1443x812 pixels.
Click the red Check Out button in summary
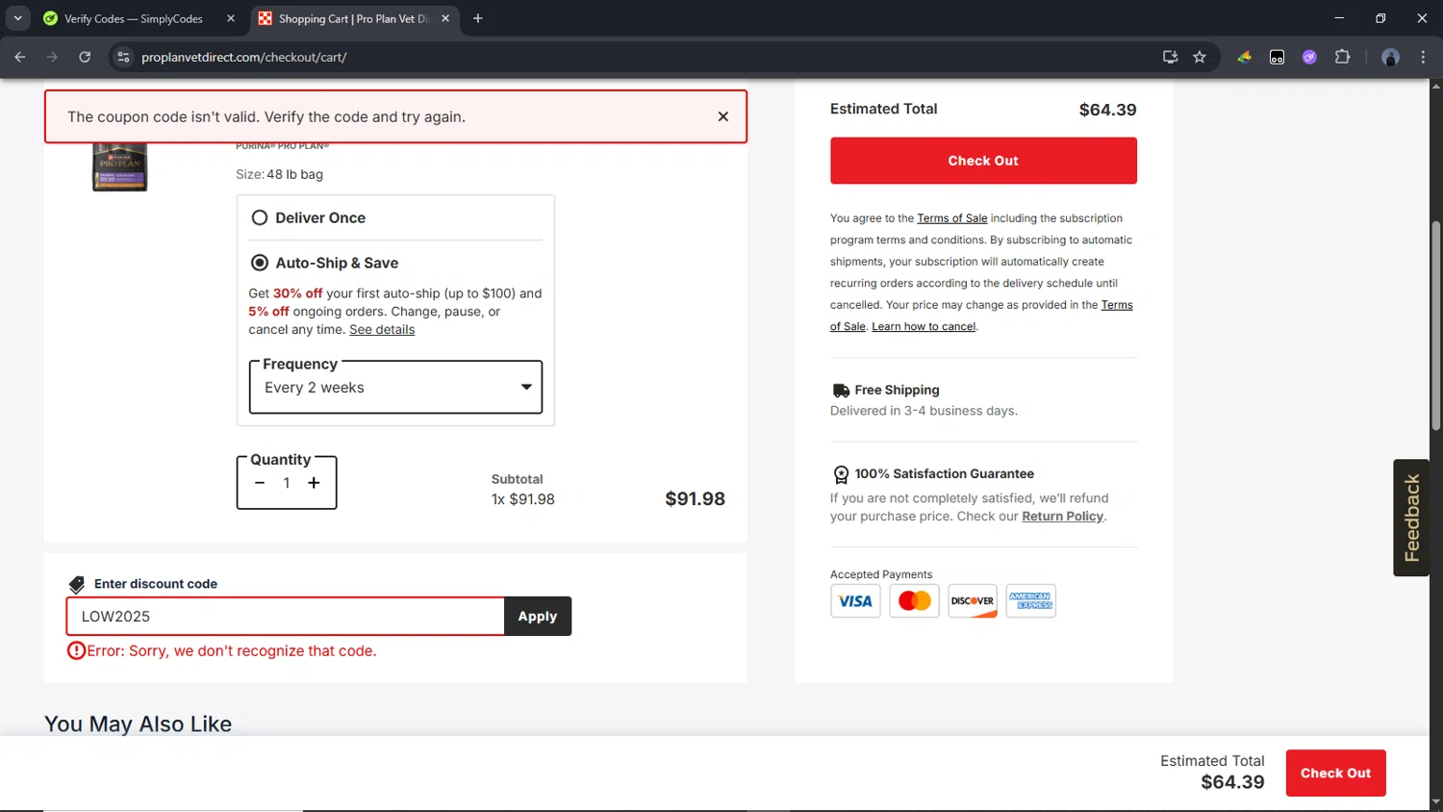click(983, 161)
